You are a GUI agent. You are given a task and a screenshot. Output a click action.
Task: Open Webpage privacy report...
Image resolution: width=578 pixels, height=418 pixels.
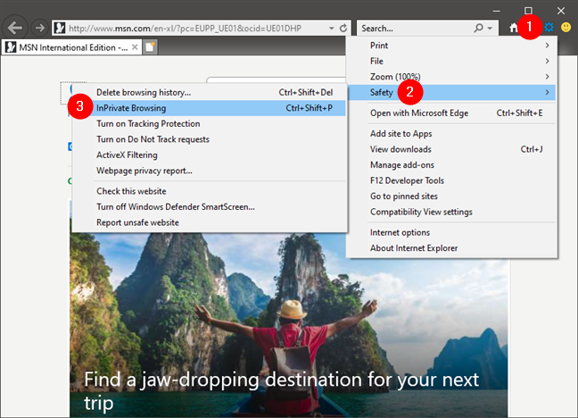pyautogui.click(x=209, y=171)
